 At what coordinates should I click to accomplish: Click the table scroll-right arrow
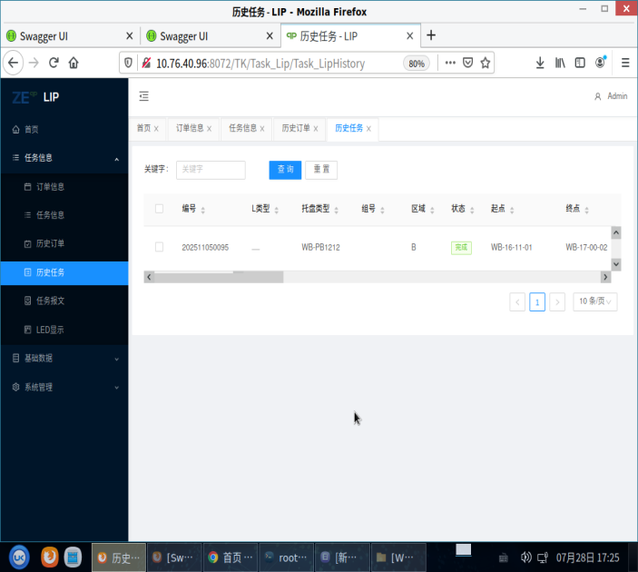605,277
